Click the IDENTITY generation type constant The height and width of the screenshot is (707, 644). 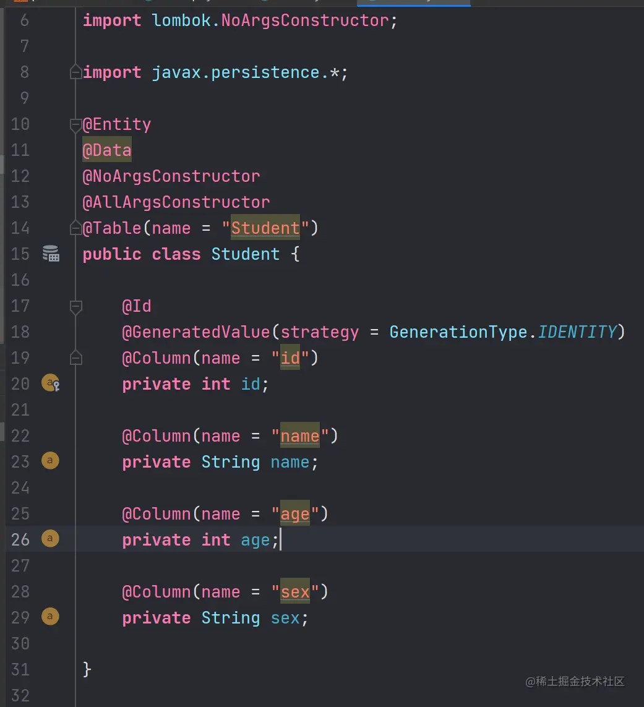click(x=577, y=332)
